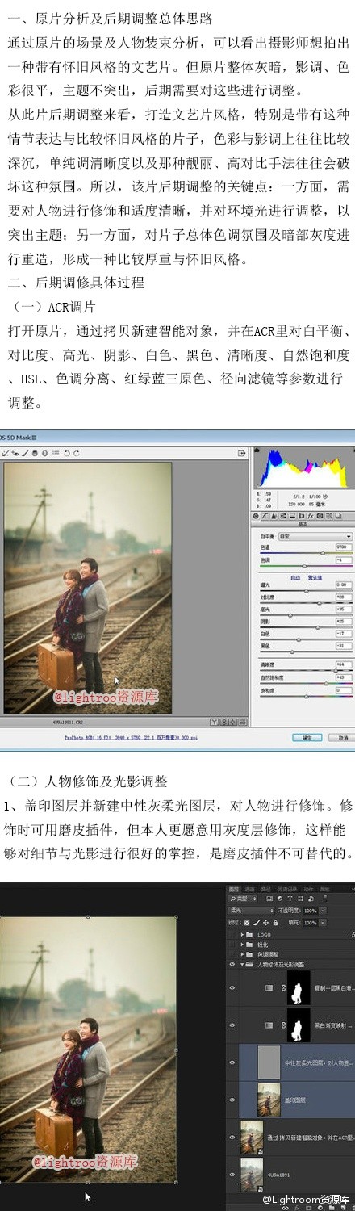Hide the 4U9A1891 layer
Screen dimensions: 355x1211
click(x=232, y=1175)
